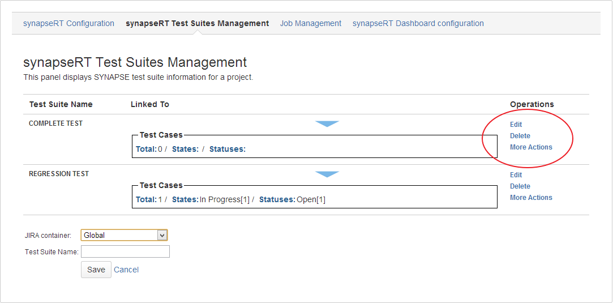613x303 pixels.
Task: Open More Actions for REGRESSION TEST
Action: click(x=530, y=198)
